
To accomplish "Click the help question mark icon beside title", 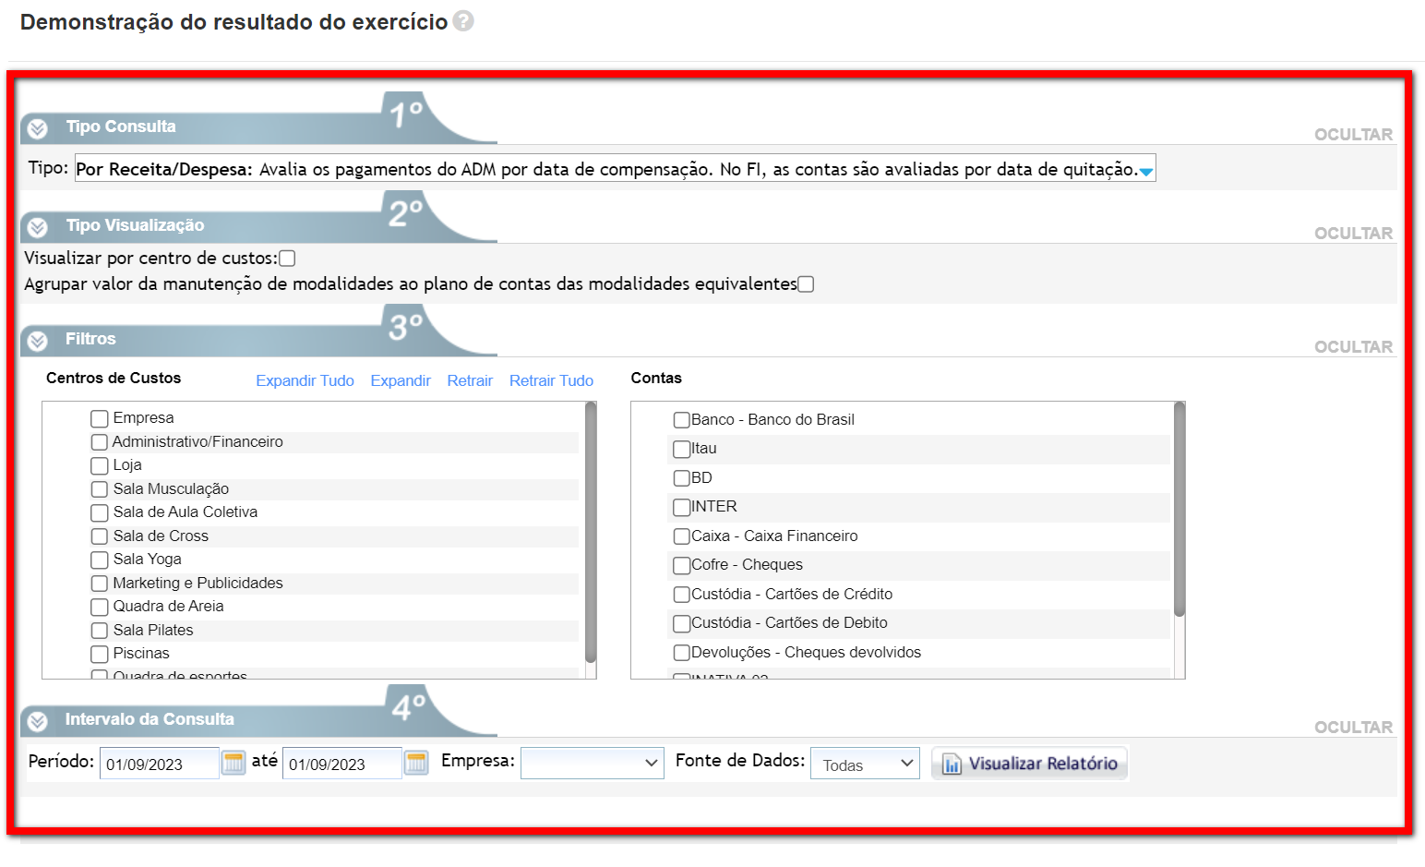I will [463, 21].
